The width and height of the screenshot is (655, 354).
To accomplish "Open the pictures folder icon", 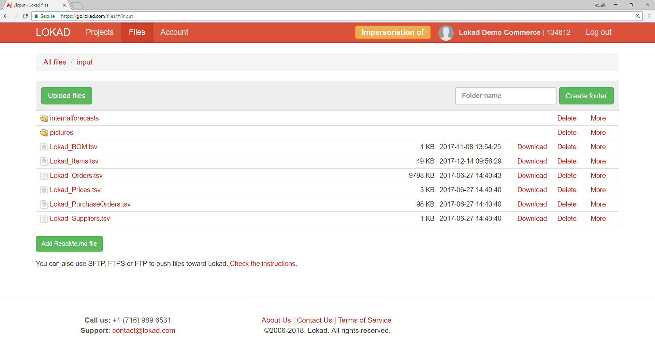I will pyautogui.click(x=44, y=132).
